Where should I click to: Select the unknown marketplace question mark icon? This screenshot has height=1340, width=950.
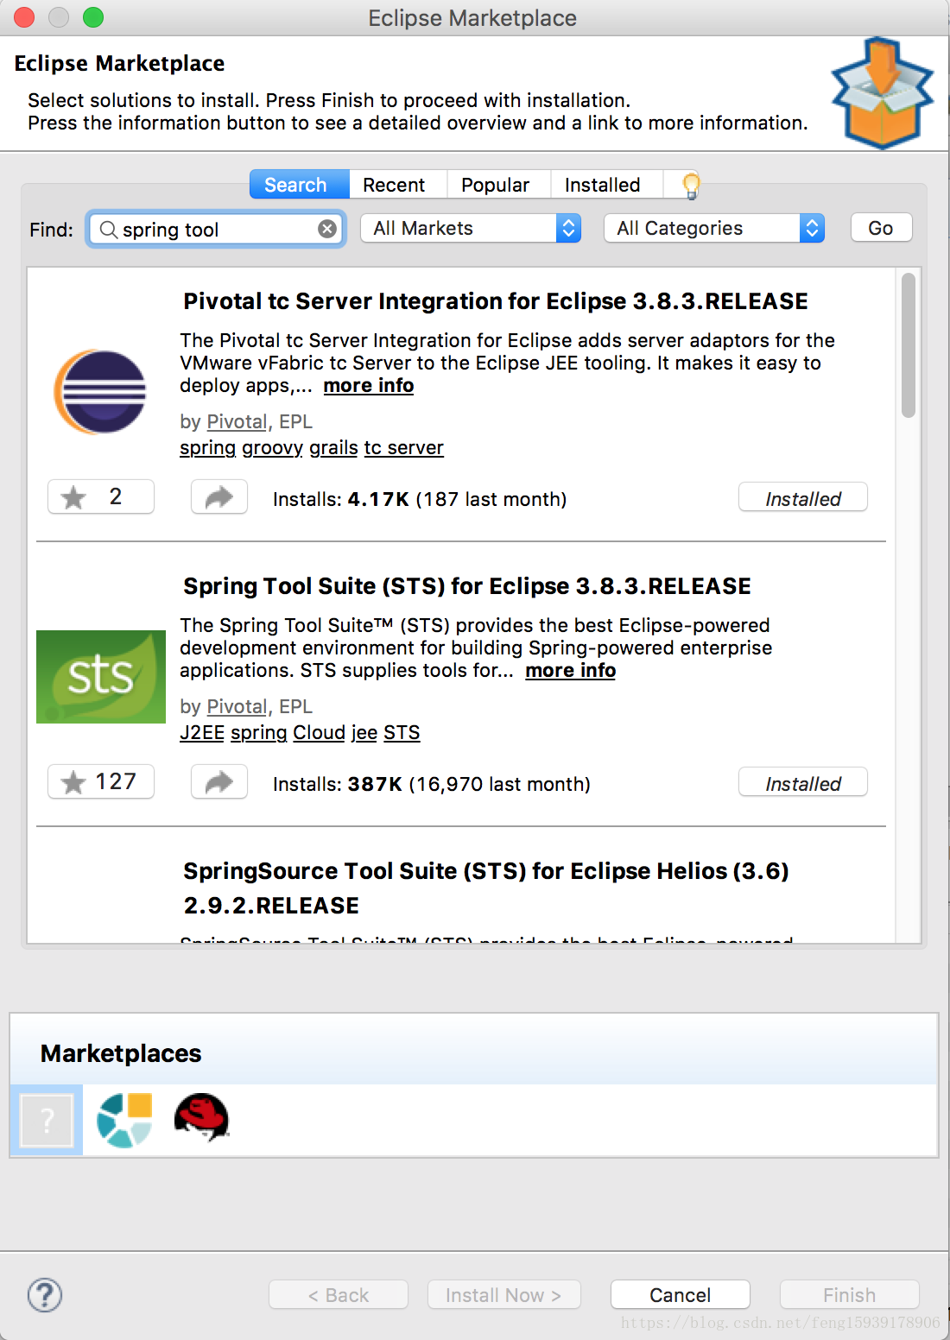(47, 1120)
